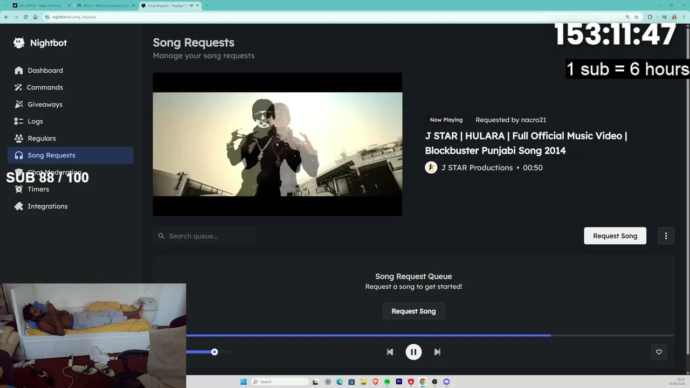This screenshot has height=388, width=690.
Task: Click the HULARA music video thumbnail
Action: tap(278, 144)
